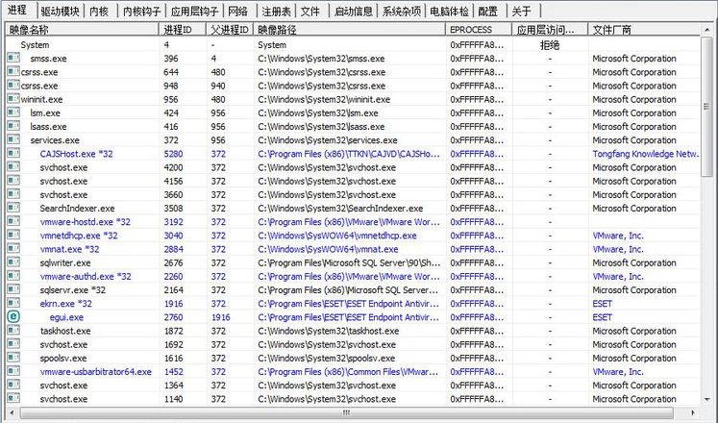Click the icon beside smss.exe
Screen dimensions: 718x423
(x=13, y=58)
